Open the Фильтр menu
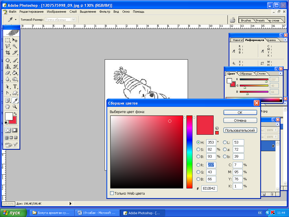 click(105, 12)
